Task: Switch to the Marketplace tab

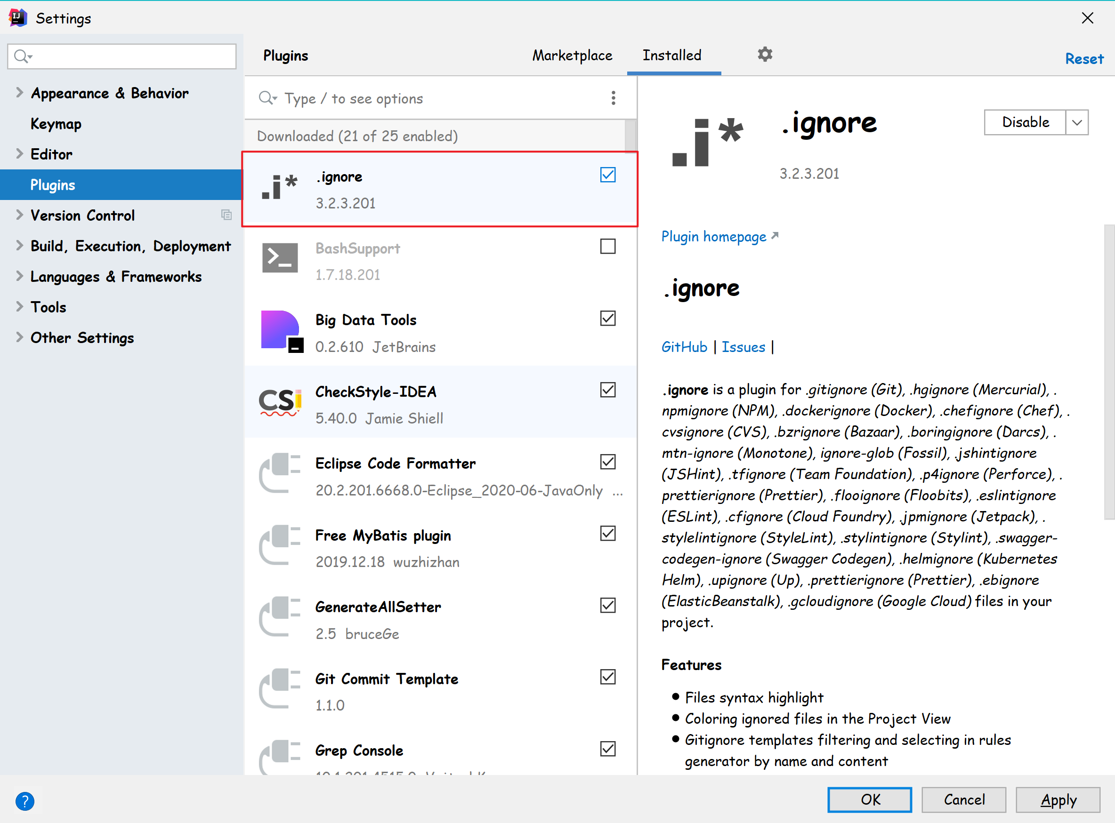Action: click(x=572, y=56)
